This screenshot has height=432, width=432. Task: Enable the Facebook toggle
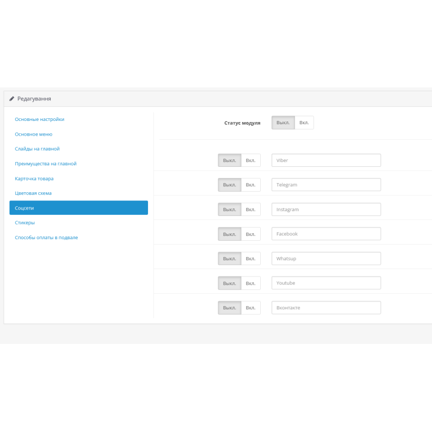[x=251, y=234]
